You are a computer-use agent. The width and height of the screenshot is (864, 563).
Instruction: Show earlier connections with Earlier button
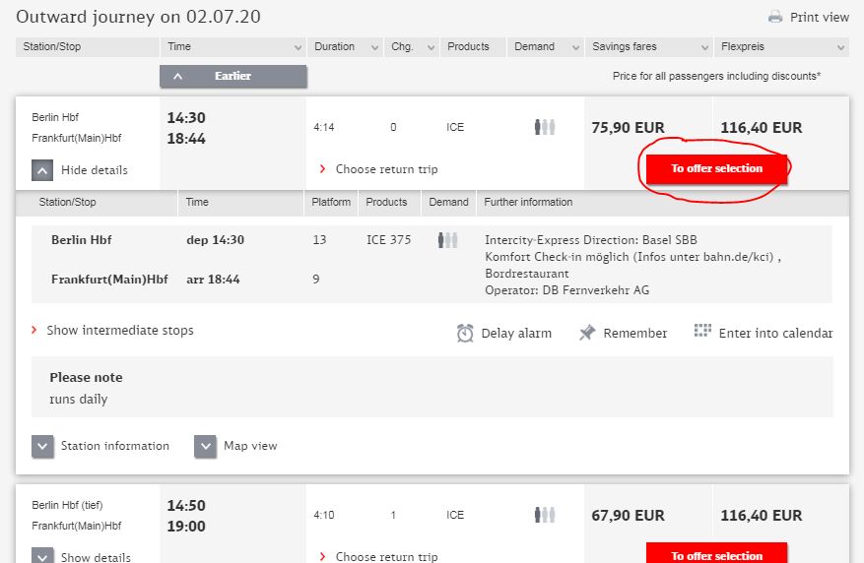pos(233,76)
